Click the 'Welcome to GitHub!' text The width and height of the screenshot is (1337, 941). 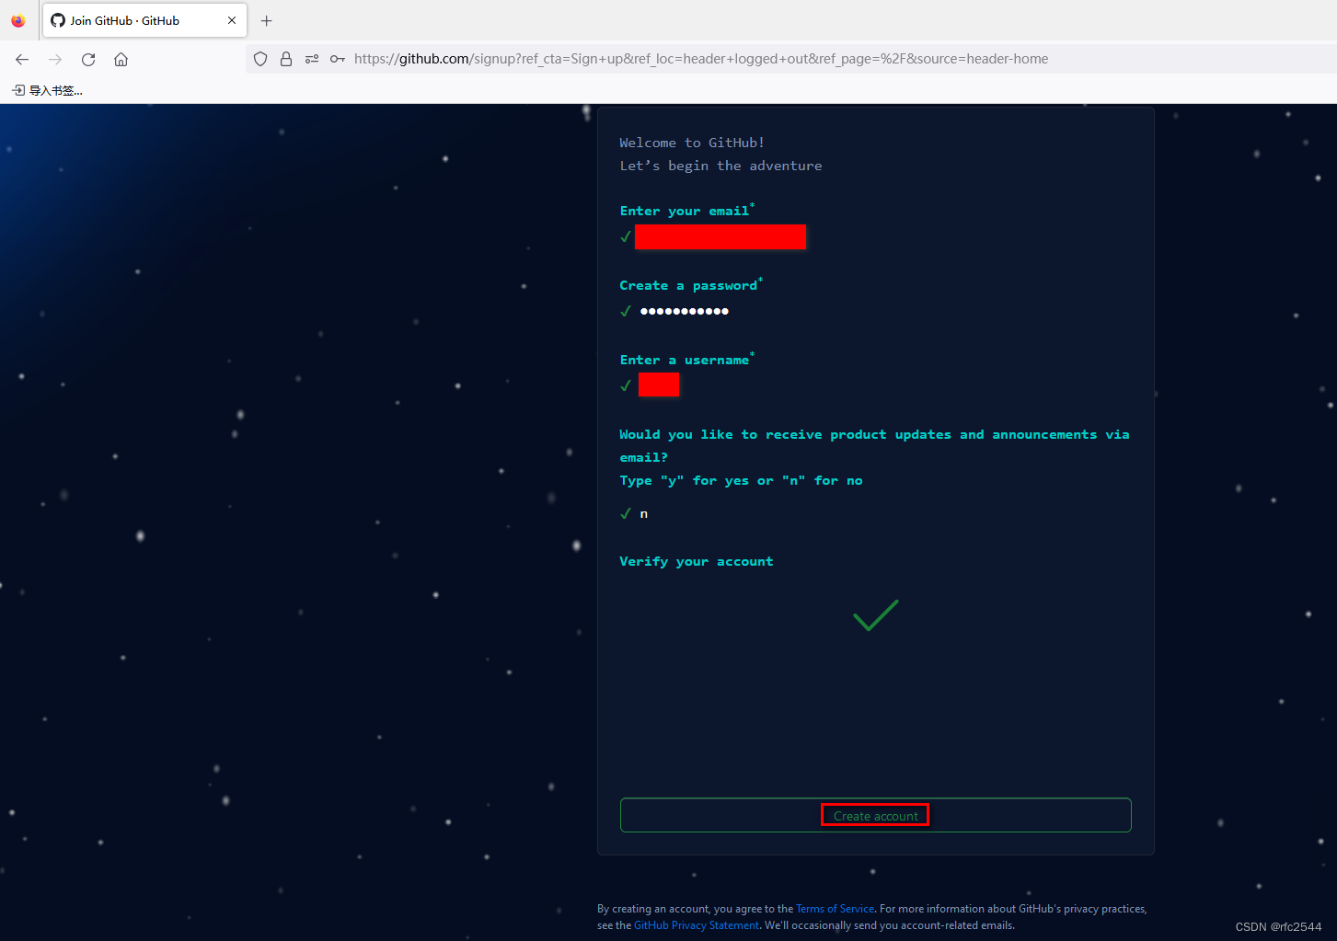click(x=692, y=143)
